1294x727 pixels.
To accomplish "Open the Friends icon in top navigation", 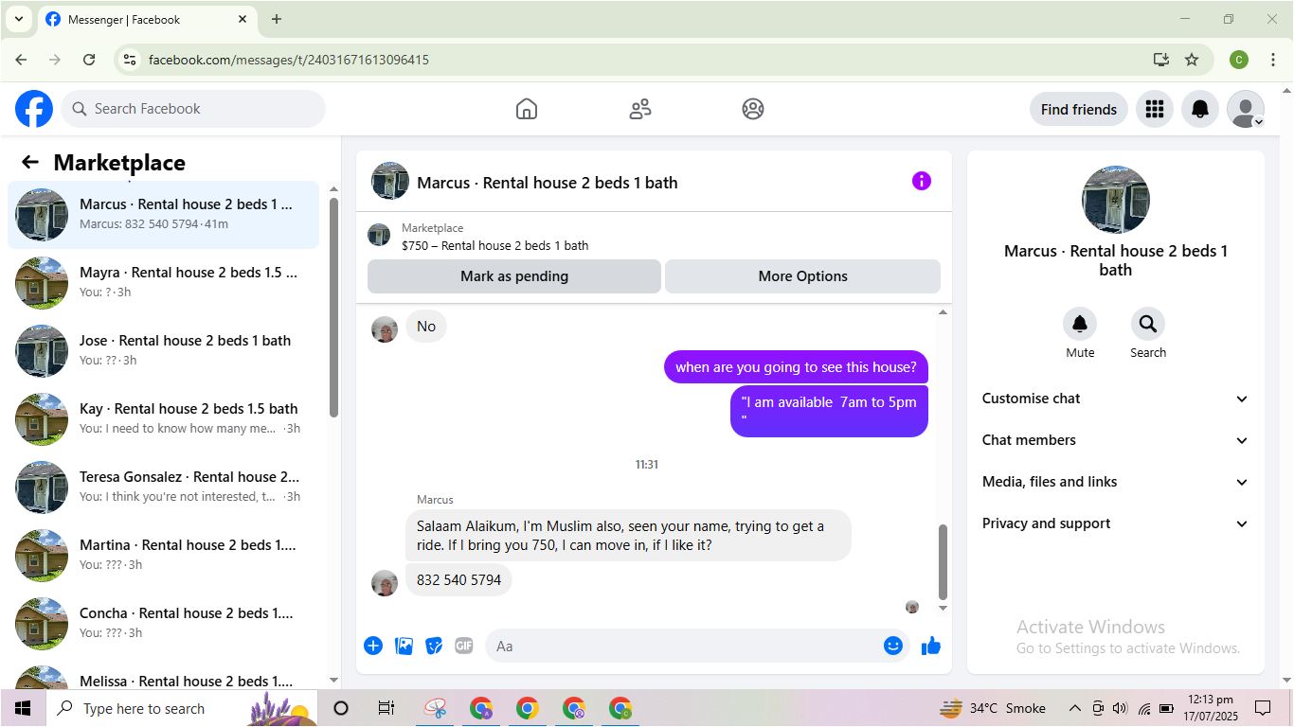I will (x=640, y=109).
